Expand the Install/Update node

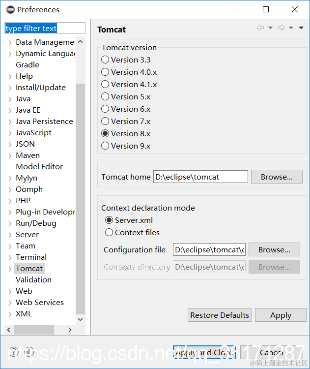pos(10,88)
